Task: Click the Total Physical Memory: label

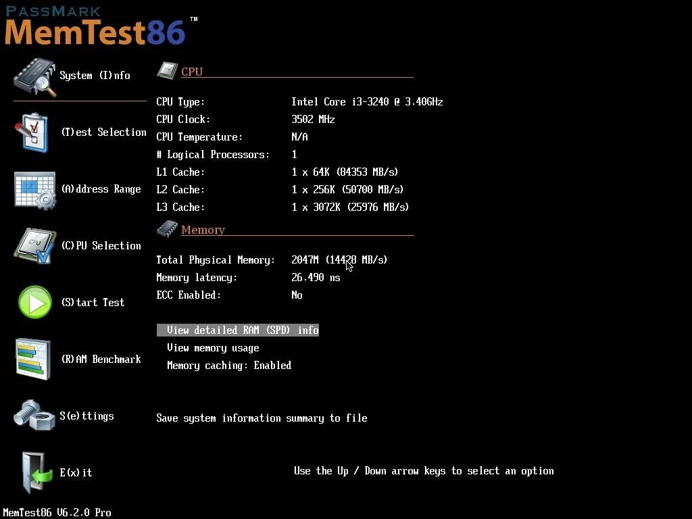Action: [216, 259]
